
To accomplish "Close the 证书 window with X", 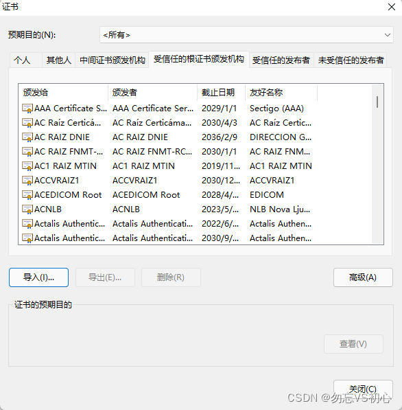I will (x=392, y=7).
